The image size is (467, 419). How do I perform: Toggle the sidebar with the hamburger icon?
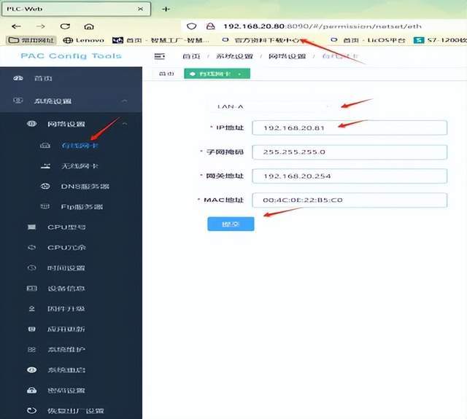point(159,56)
